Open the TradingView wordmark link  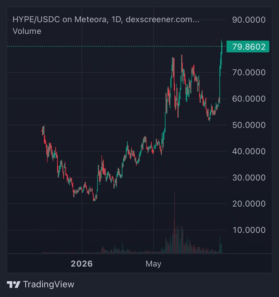48,284
